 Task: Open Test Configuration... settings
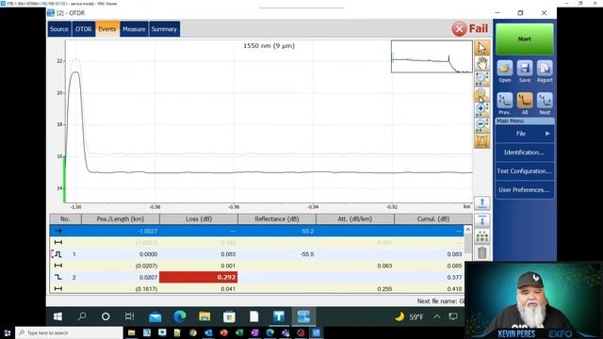pyautogui.click(x=525, y=171)
